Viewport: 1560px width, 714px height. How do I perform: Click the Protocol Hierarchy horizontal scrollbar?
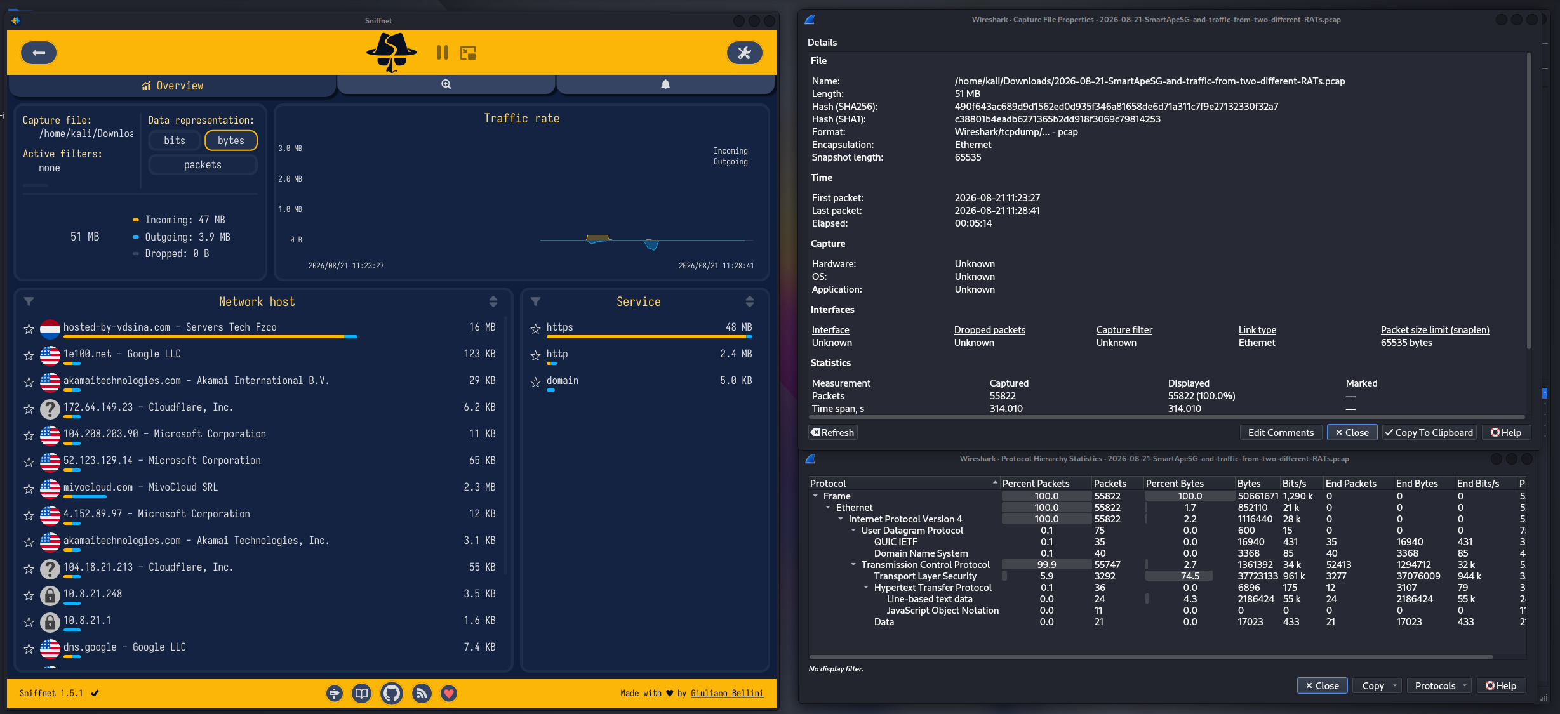(1151, 657)
